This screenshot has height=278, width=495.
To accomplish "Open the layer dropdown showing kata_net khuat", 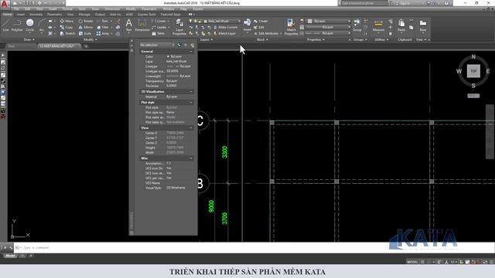I will click(215, 21).
